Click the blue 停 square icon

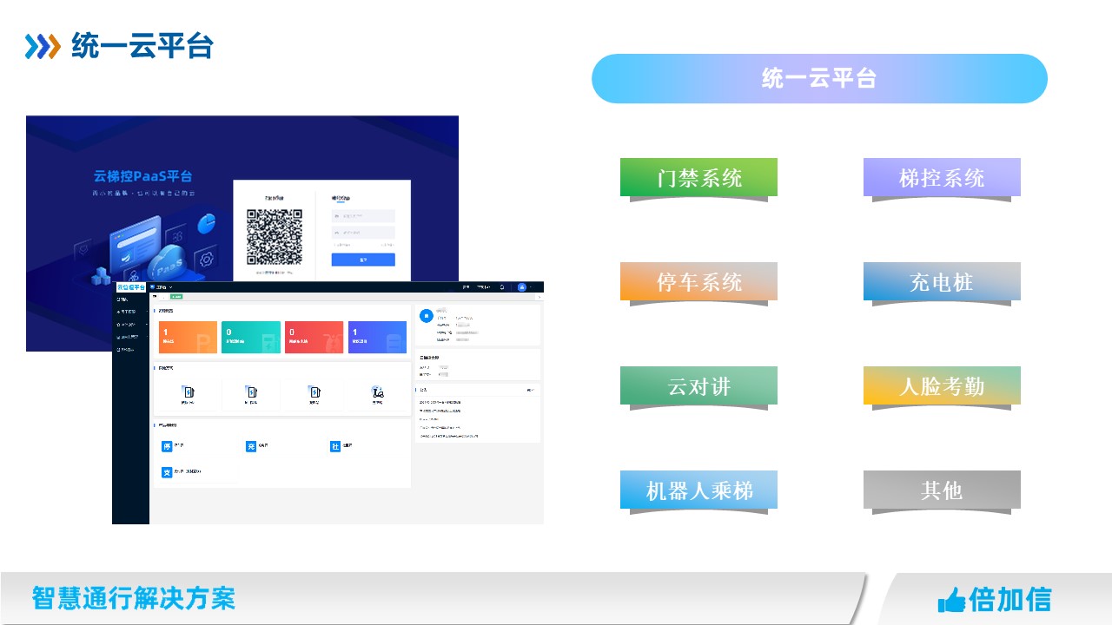pyautogui.click(x=167, y=446)
